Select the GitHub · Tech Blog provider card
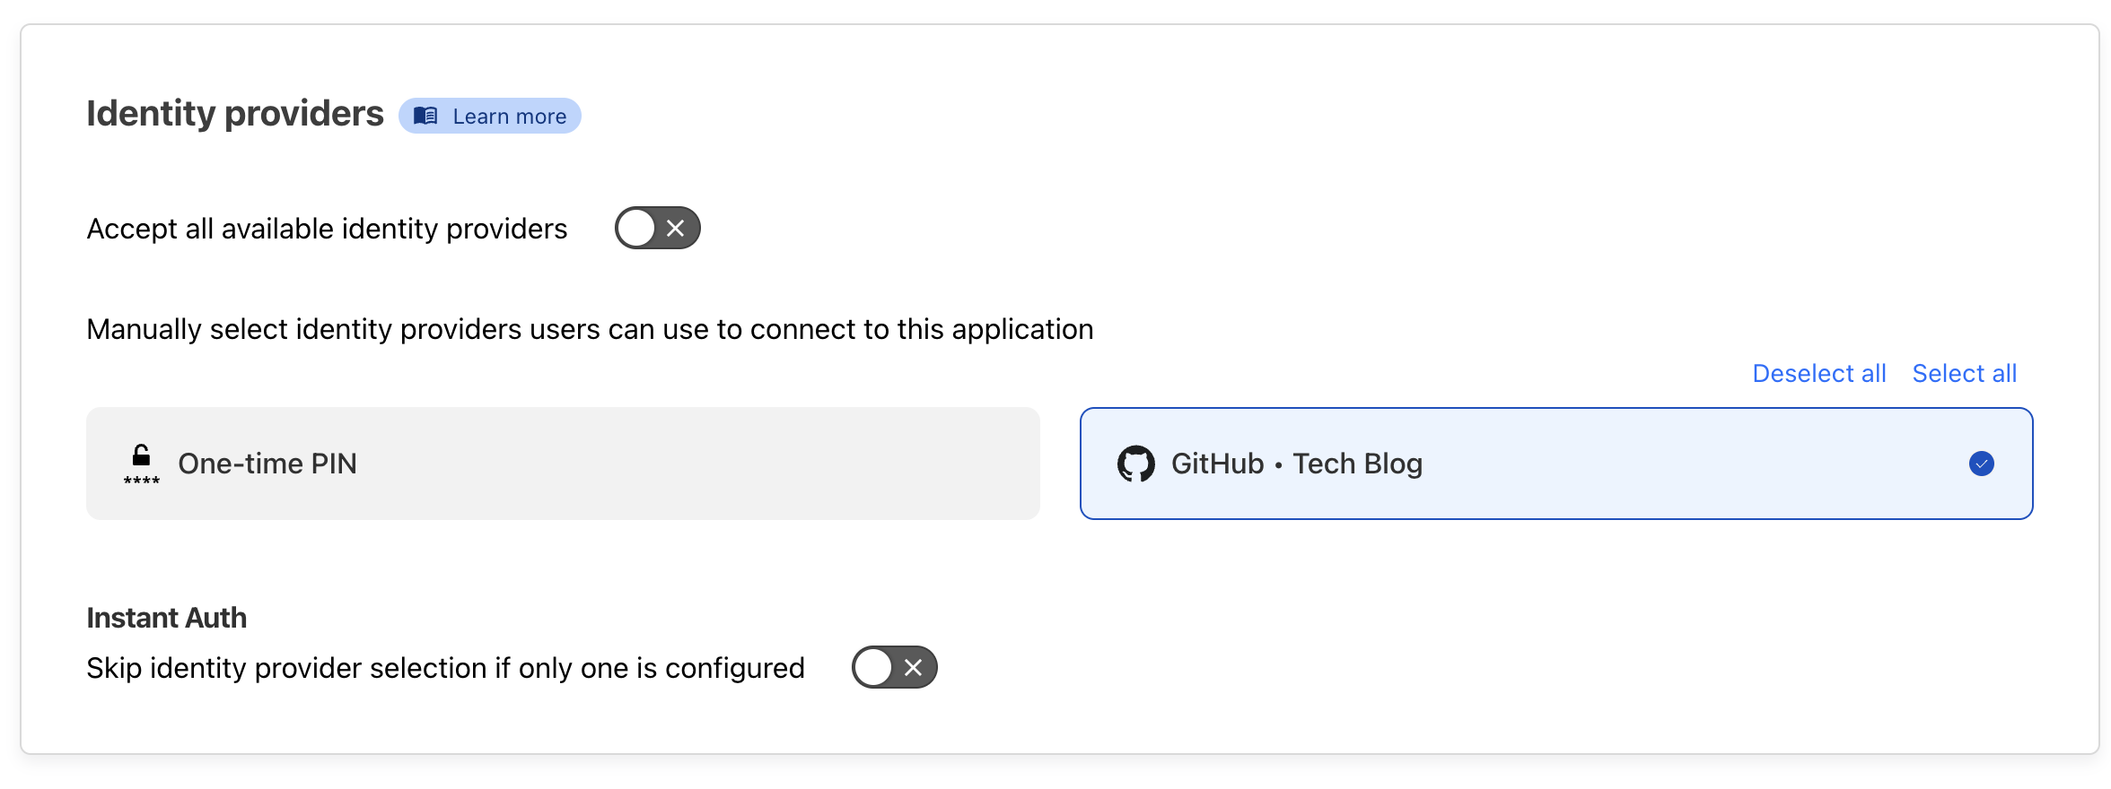Viewport: 2111px width, 789px height. click(1555, 464)
